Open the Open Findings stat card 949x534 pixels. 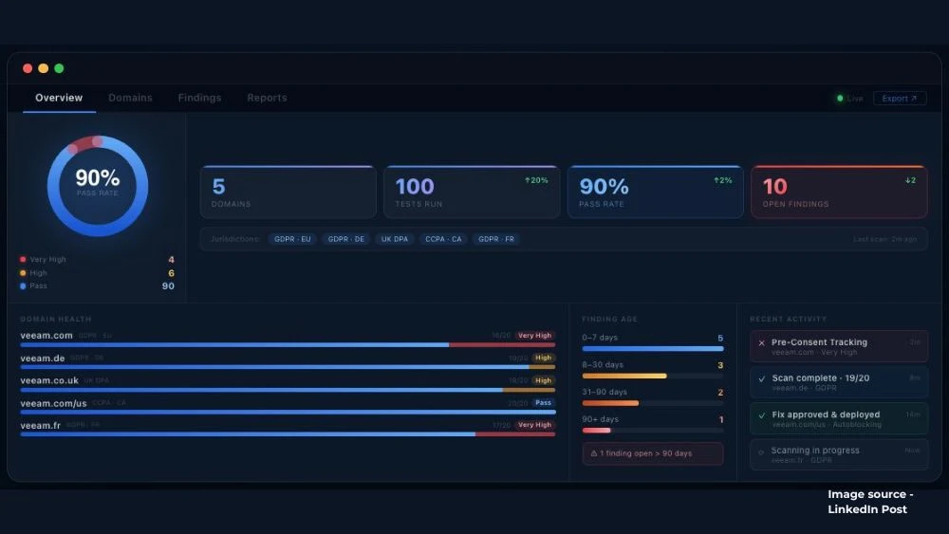tap(839, 192)
